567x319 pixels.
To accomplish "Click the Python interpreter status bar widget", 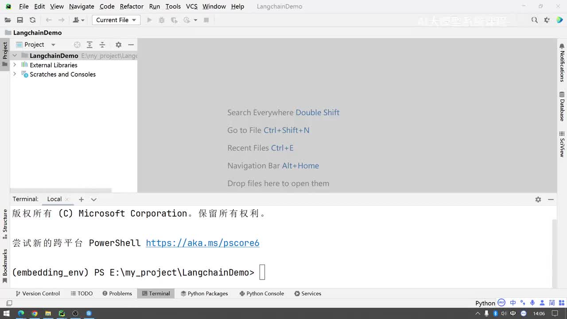I will tap(485, 303).
